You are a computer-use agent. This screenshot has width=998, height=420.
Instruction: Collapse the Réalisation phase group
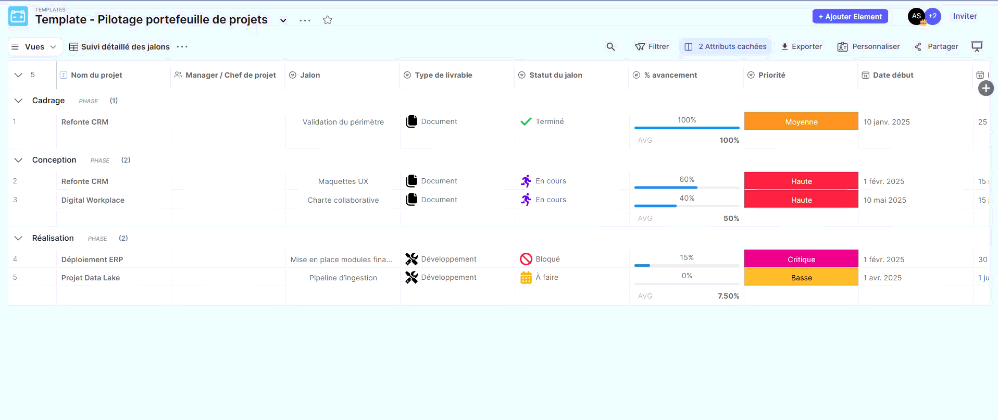click(x=18, y=238)
